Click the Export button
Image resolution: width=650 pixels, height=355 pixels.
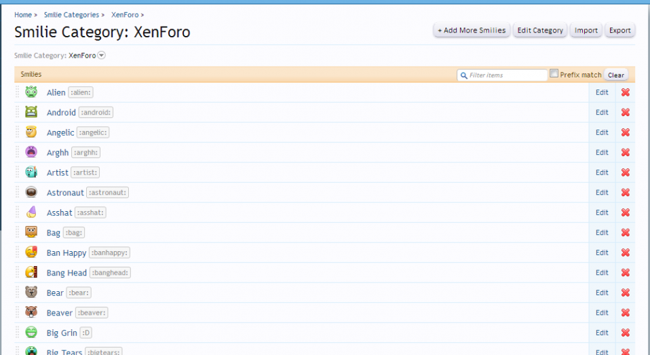(x=619, y=31)
